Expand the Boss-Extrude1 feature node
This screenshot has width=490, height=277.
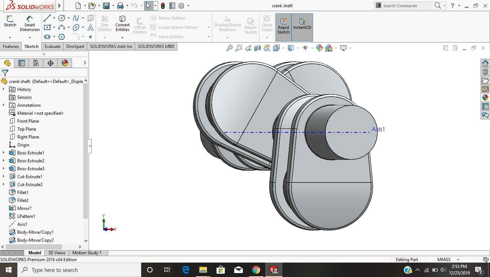(4, 153)
